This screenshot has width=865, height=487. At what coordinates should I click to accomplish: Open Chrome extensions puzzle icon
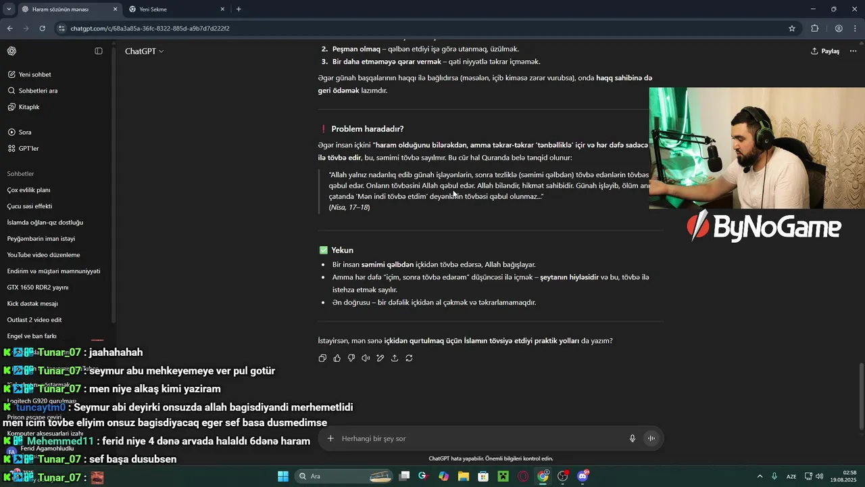click(x=814, y=28)
